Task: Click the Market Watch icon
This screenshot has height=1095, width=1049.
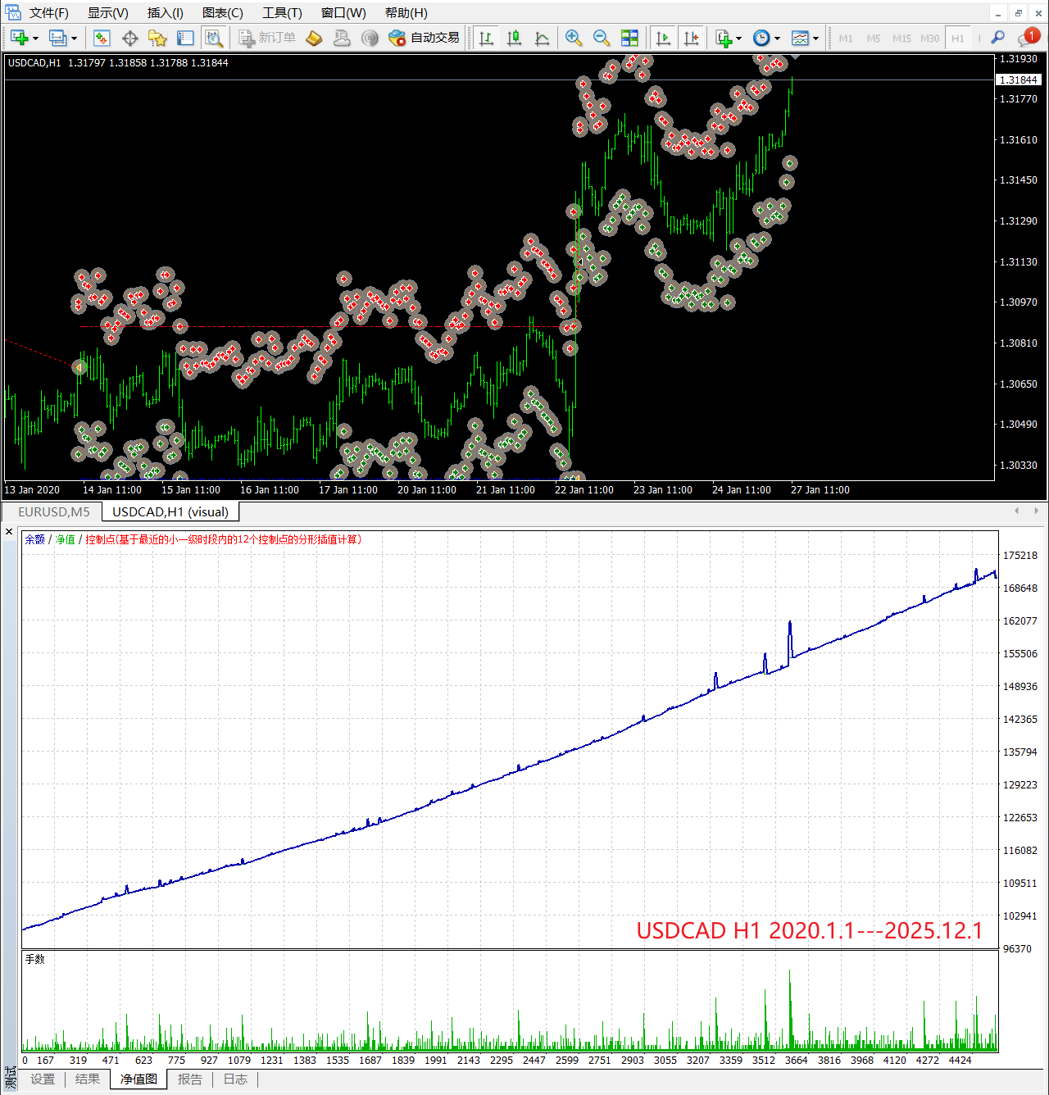Action: [x=102, y=38]
